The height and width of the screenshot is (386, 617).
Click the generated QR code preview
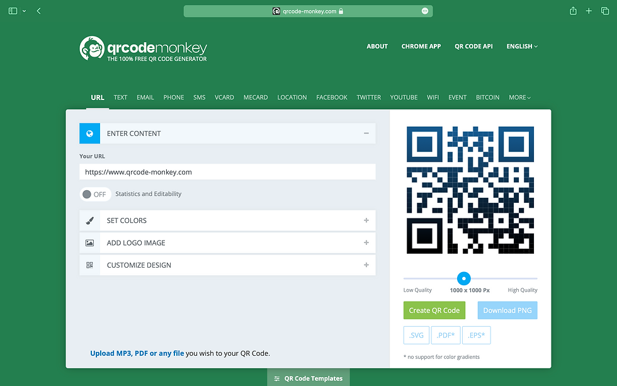pyautogui.click(x=470, y=190)
